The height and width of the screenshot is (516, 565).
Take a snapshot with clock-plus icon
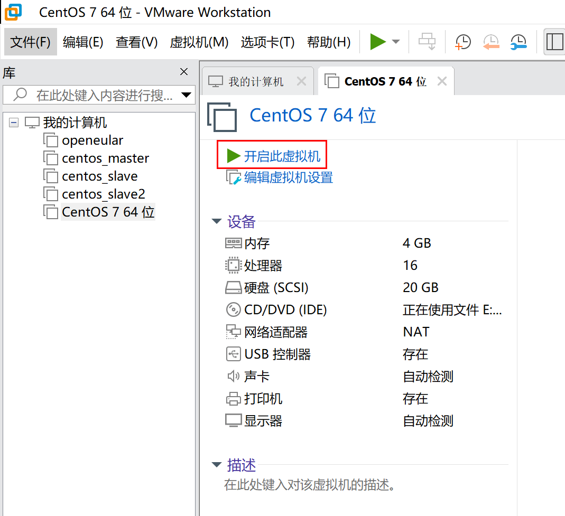[x=462, y=42]
